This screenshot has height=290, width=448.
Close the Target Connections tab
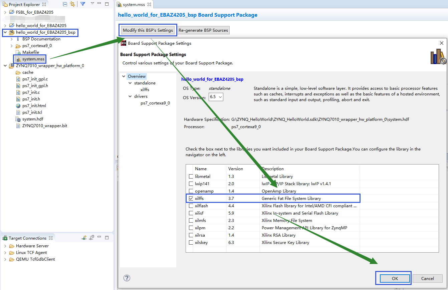pos(51,238)
